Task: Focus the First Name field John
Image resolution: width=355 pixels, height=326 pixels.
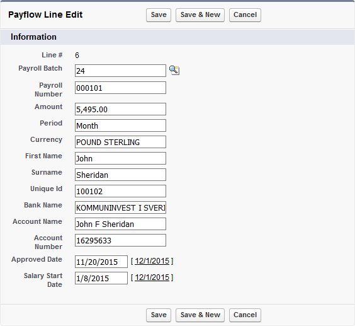Action: [120, 158]
